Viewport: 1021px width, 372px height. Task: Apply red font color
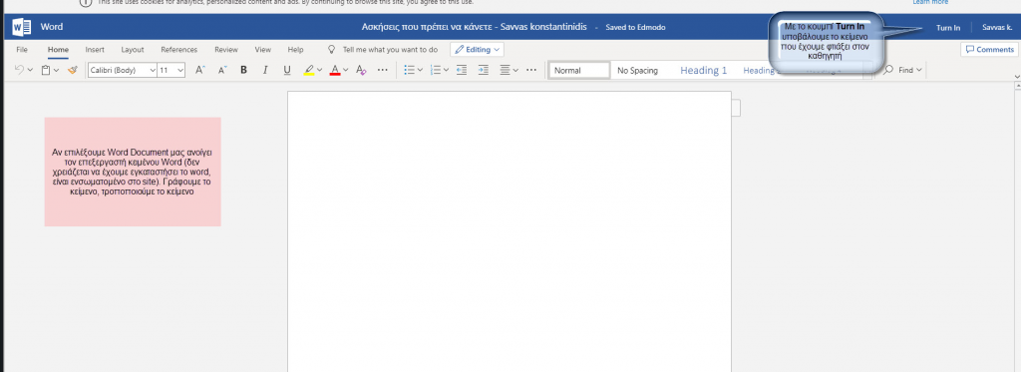(335, 70)
